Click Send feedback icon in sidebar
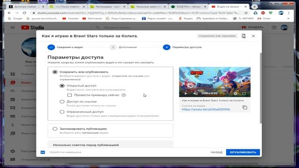 pyautogui.click(x=13, y=160)
